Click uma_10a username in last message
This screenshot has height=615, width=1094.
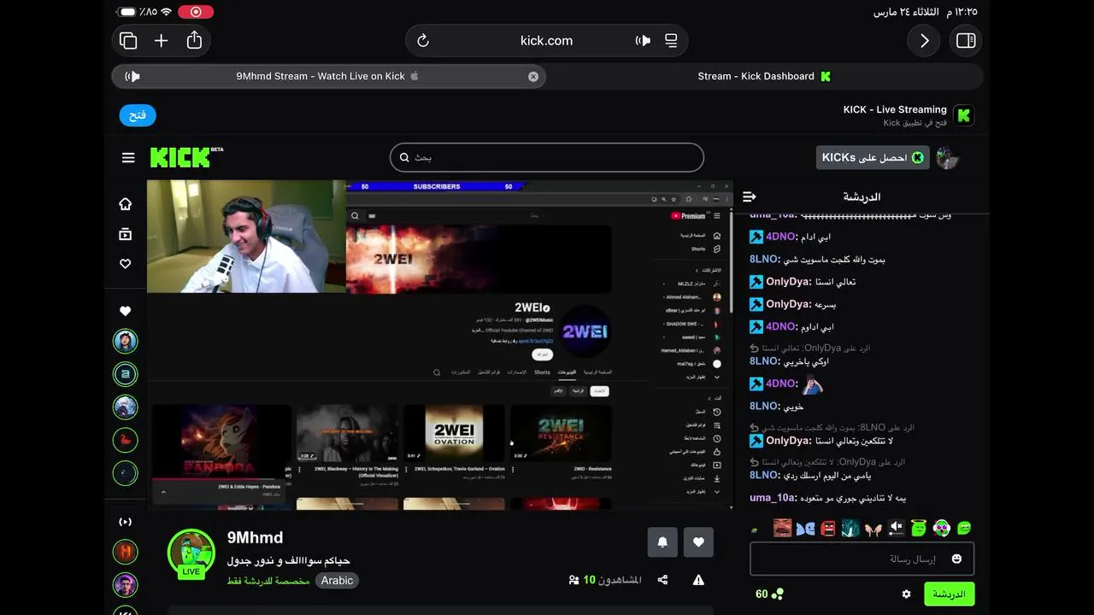tap(773, 498)
